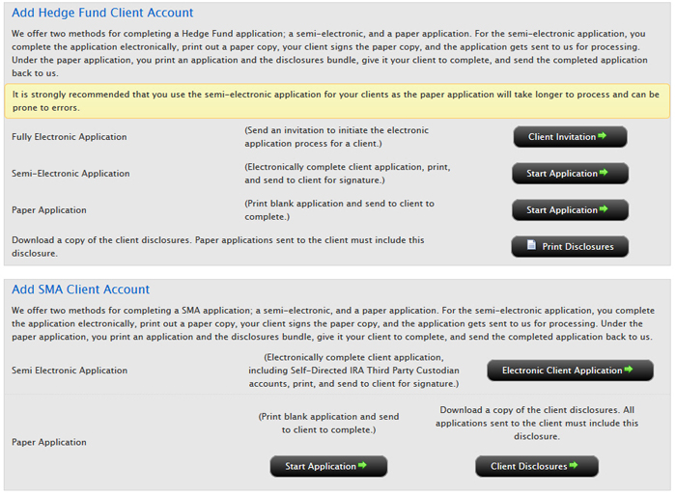Click green arrow on Semi-Electronic Start Application
The height and width of the screenshot is (495, 676).
click(x=604, y=173)
